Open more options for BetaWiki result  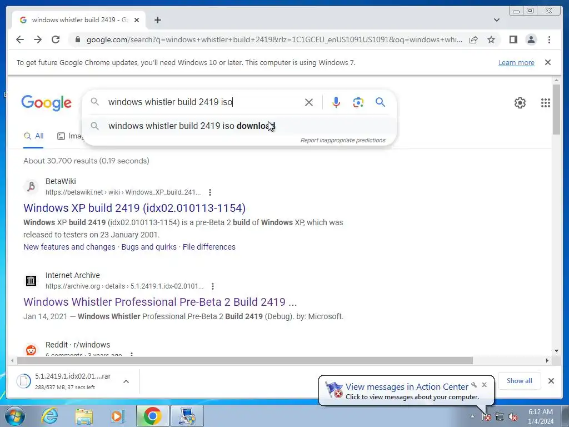click(x=209, y=192)
